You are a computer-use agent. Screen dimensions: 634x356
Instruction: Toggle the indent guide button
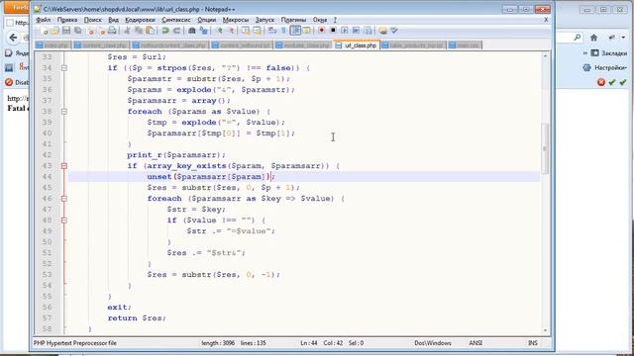[295, 31]
